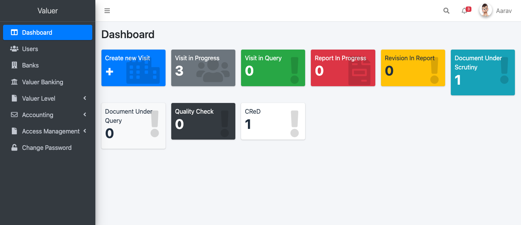Open the Valuer Banking menu item
The image size is (521, 225).
pos(42,82)
